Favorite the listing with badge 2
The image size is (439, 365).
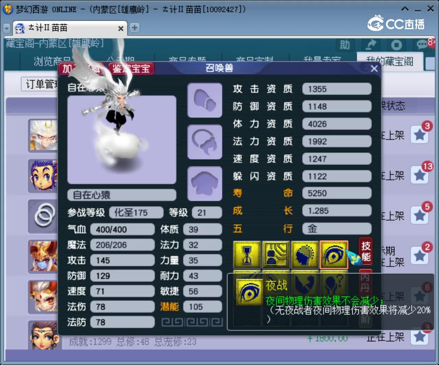(x=420, y=256)
